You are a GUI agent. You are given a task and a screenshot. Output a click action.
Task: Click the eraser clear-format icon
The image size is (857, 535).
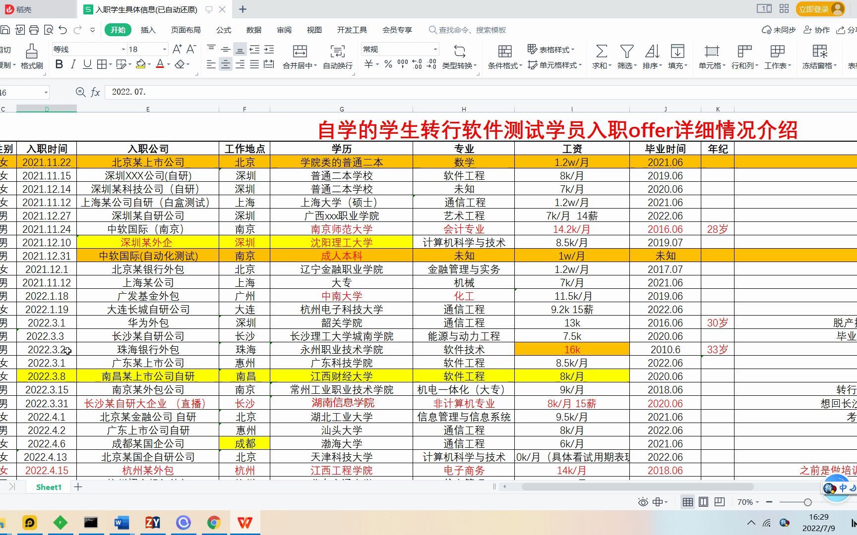[x=180, y=64]
